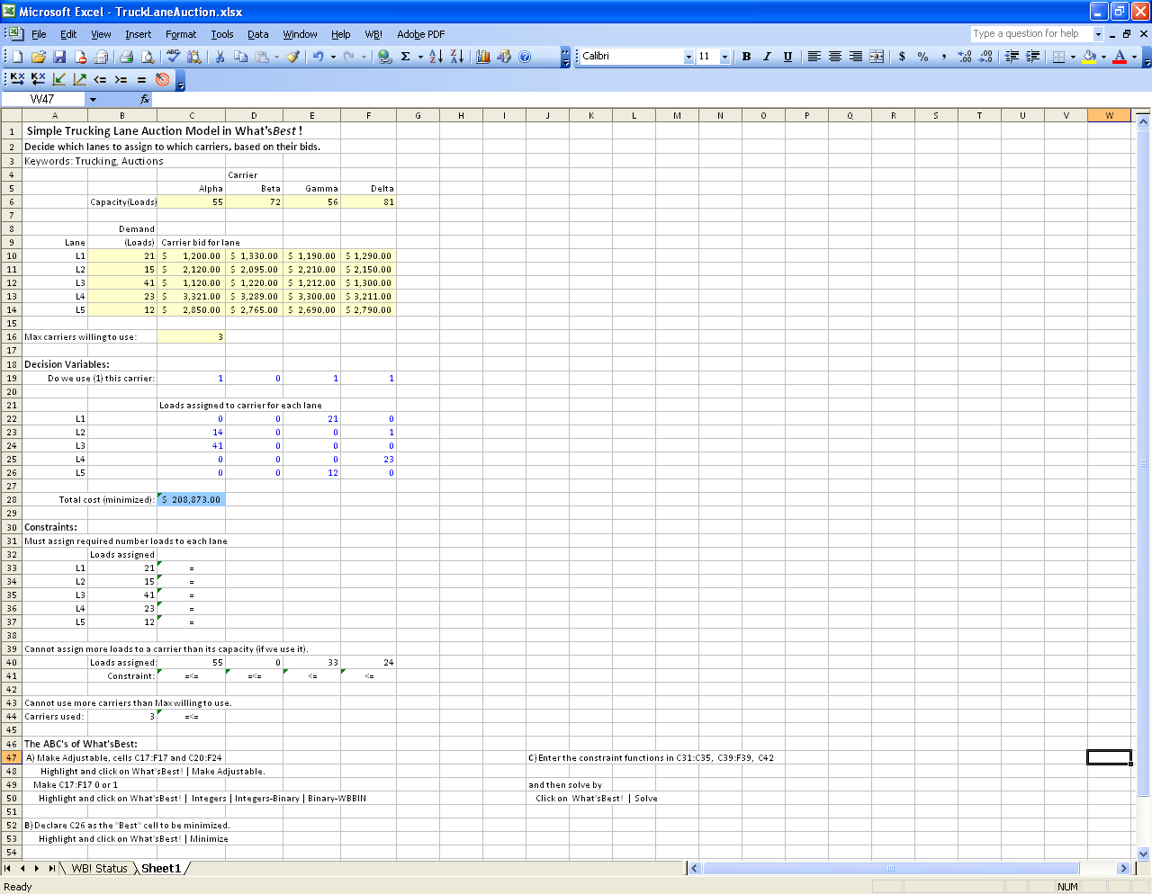The image size is (1152, 894).
Task: Open the Data menu
Action: [258, 34]
